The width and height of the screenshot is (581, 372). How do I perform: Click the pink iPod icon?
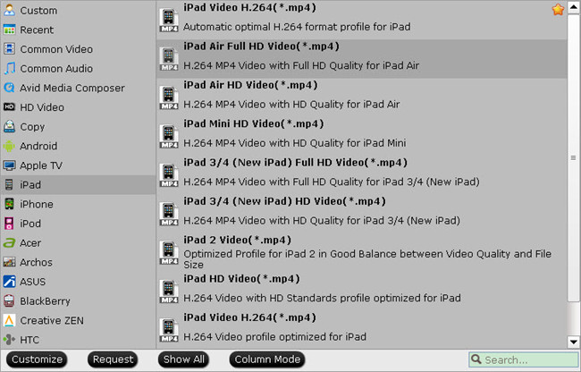[9, 224]
